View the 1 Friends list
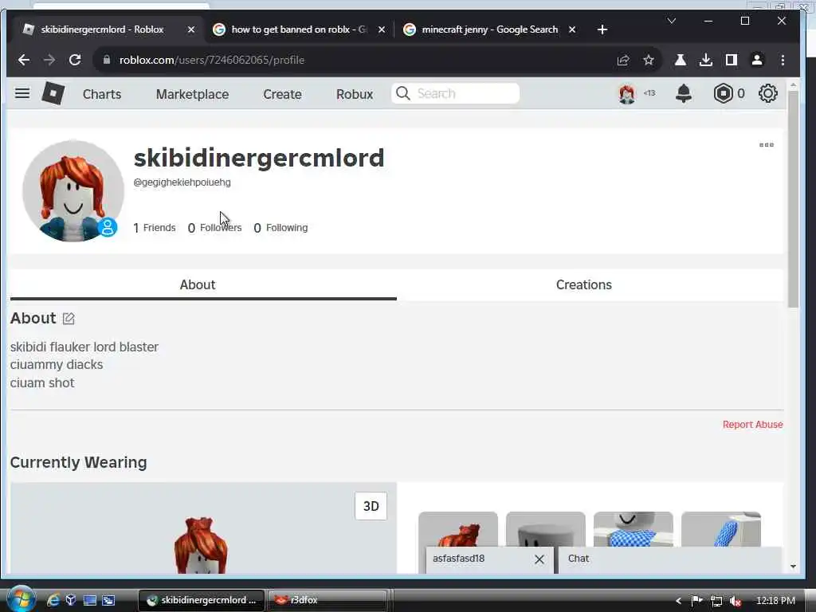816x612 pixels. (x=155, y=228)
